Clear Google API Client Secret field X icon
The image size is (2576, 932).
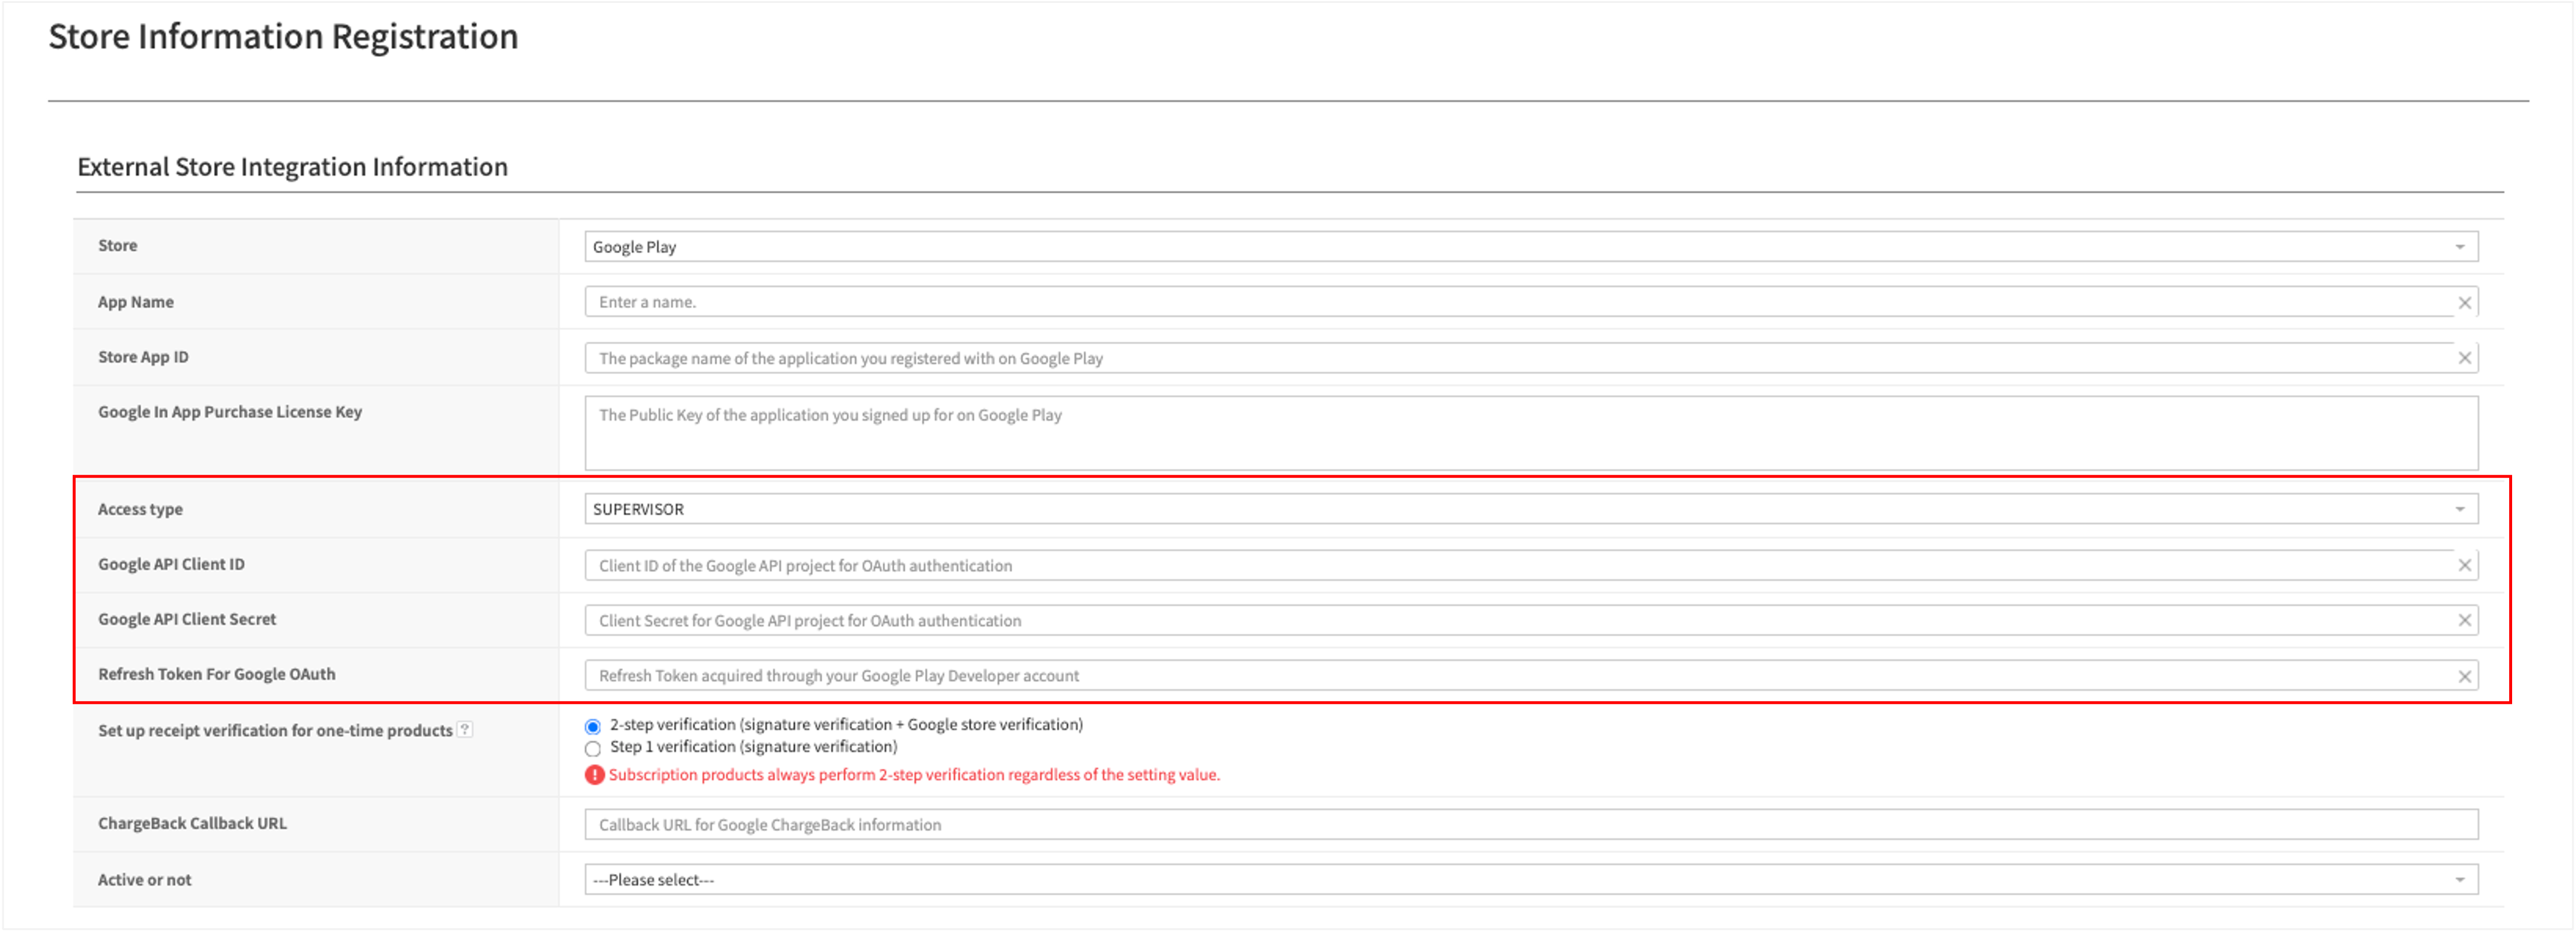[2464, 621]
